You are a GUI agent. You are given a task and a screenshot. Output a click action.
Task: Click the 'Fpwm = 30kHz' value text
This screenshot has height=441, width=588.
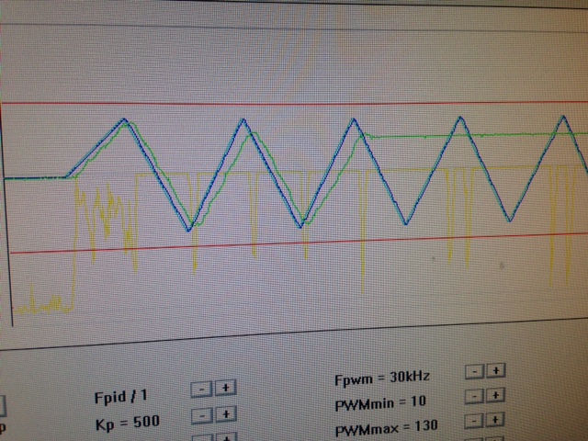382,378
